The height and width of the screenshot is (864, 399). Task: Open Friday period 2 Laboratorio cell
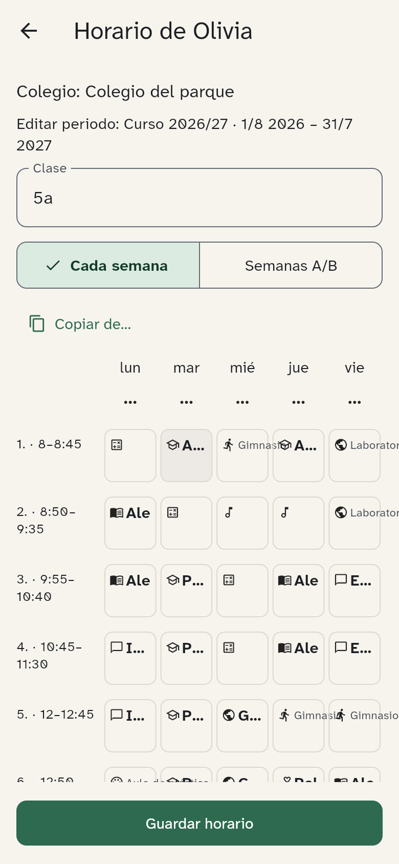point(354,523)
